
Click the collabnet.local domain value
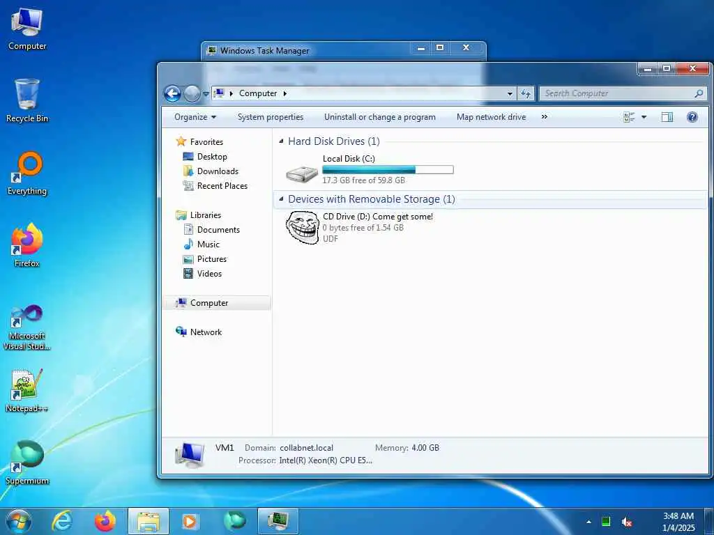click(307, 448)
